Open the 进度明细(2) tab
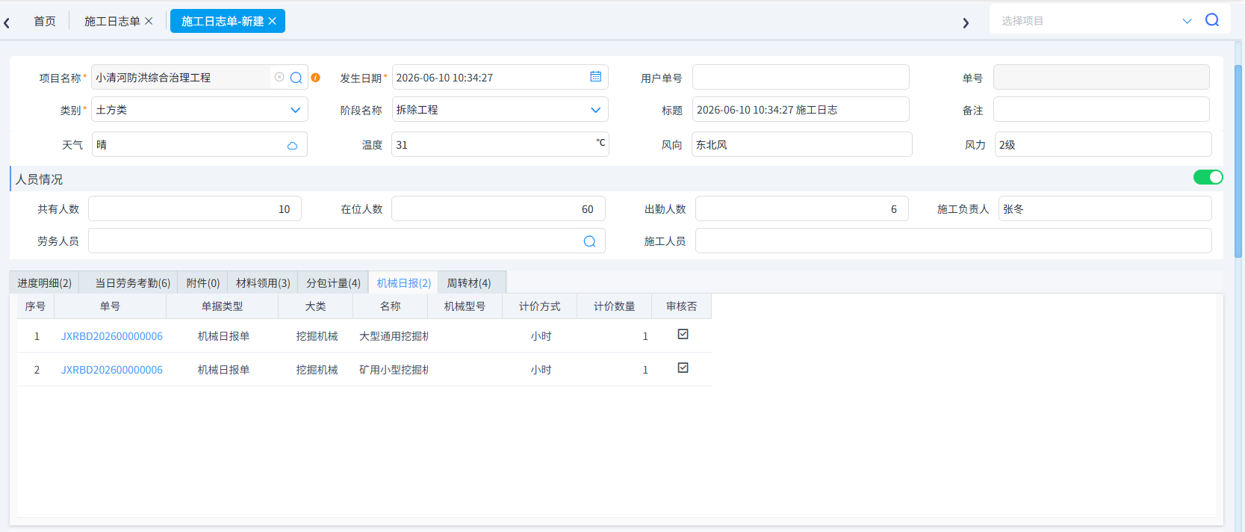The image size is (1245, 532). point(44,282)
